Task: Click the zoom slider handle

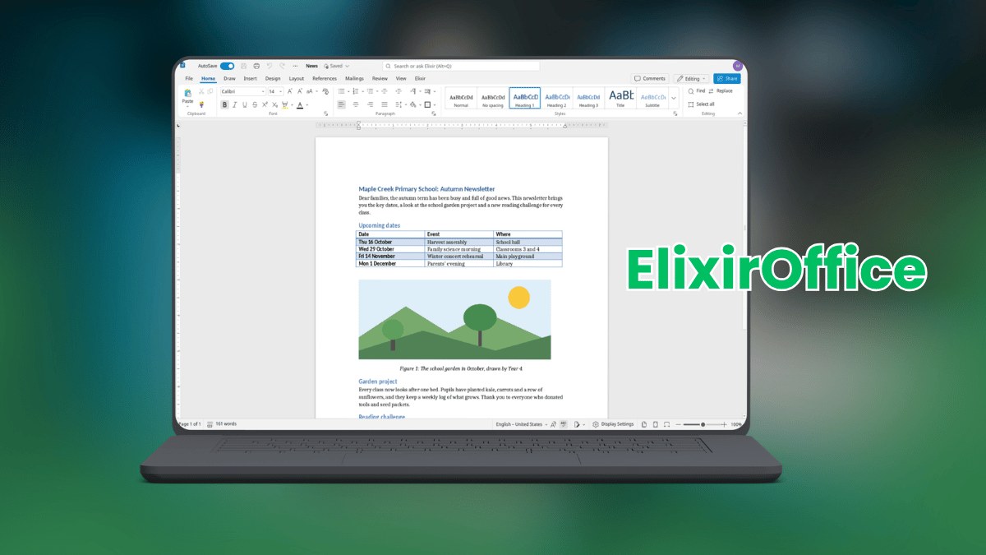Action: click(703, 424)
